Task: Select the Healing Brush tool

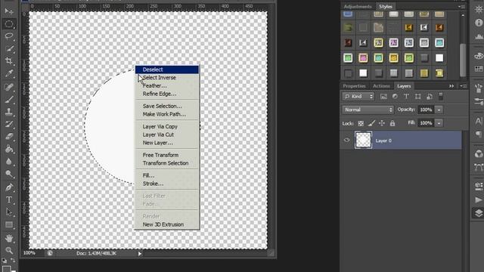Action: click(9, 87)
